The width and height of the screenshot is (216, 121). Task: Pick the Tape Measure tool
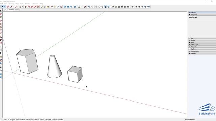[x=42, y=7]
